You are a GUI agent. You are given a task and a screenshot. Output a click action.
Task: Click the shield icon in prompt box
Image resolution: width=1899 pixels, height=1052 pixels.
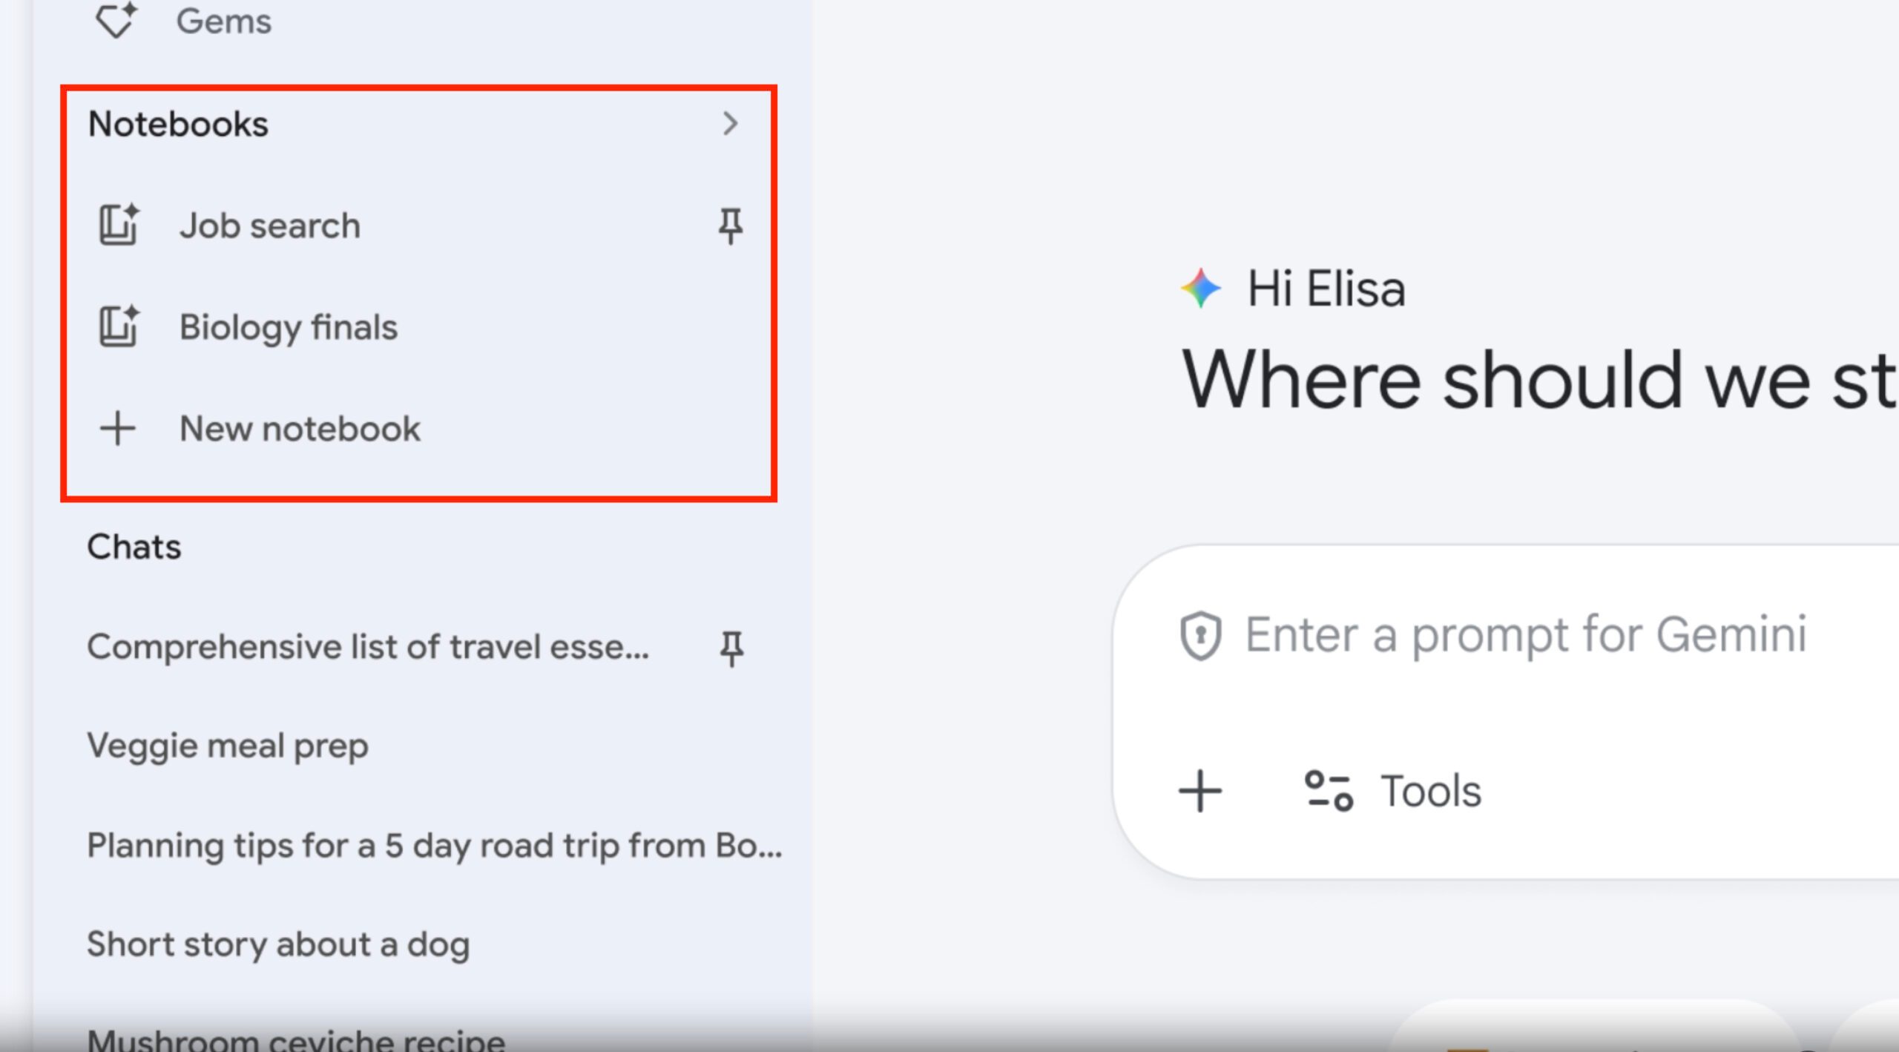click(x=1200, y=636)
